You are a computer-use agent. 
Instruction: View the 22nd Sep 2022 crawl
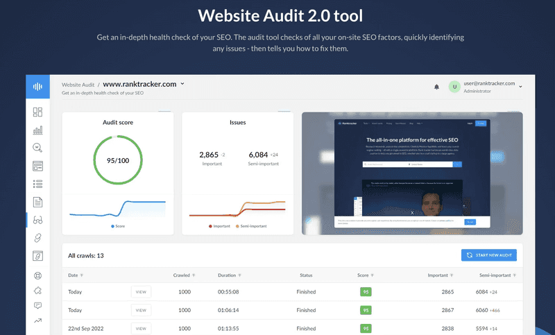click(x=141, y=329)
